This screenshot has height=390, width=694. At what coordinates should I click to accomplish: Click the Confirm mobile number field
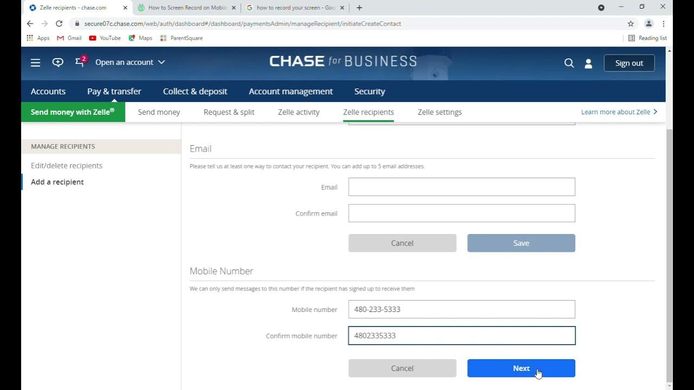point(461,335)
